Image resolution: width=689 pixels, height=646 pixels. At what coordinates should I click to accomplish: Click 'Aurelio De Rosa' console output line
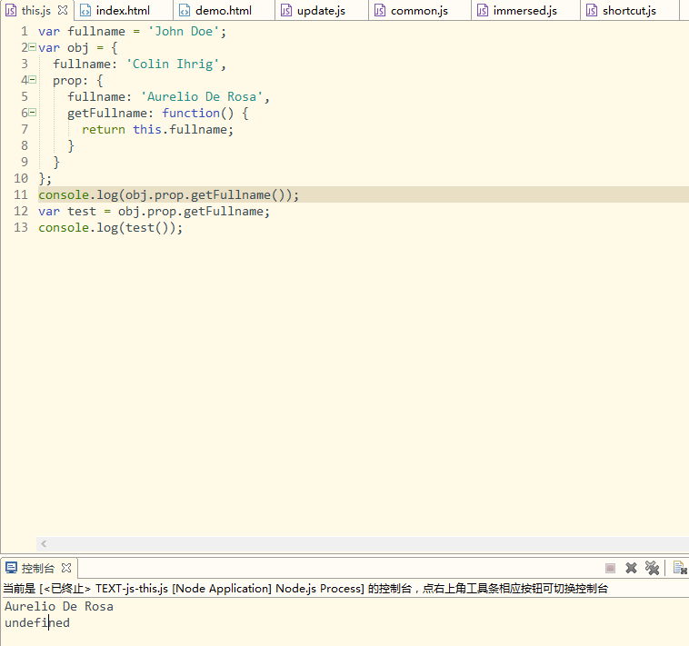[59, 606]
